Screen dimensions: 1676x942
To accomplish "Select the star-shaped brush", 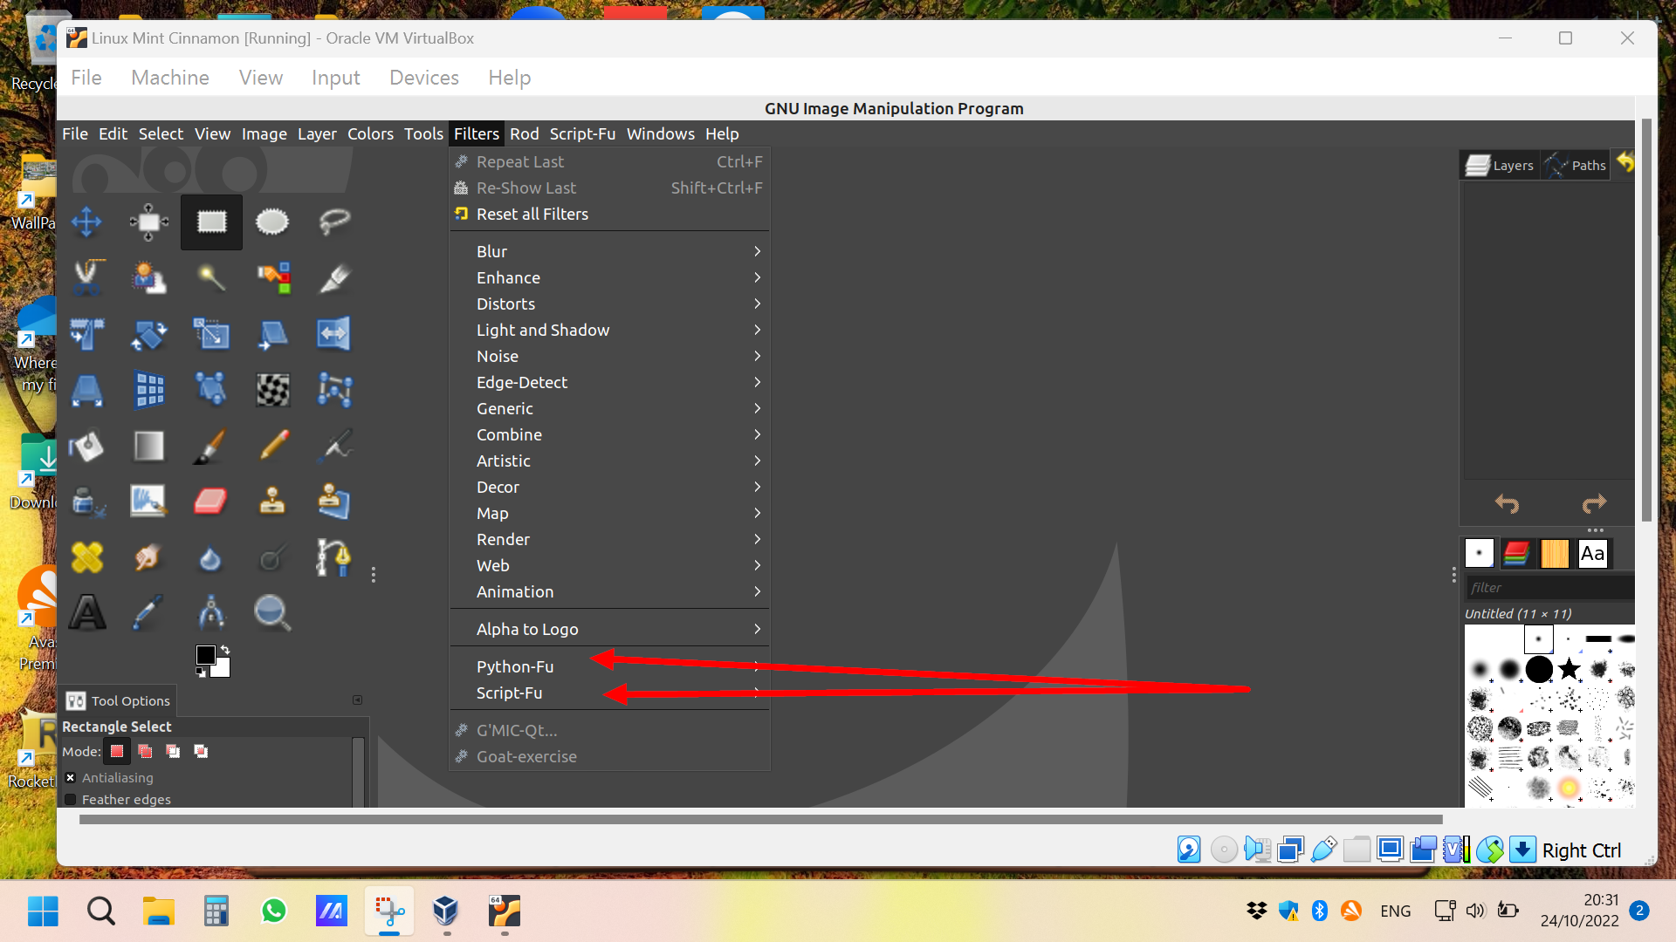I will (1569, 670).
